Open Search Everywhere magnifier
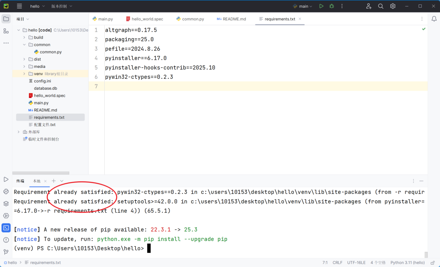 381,6
